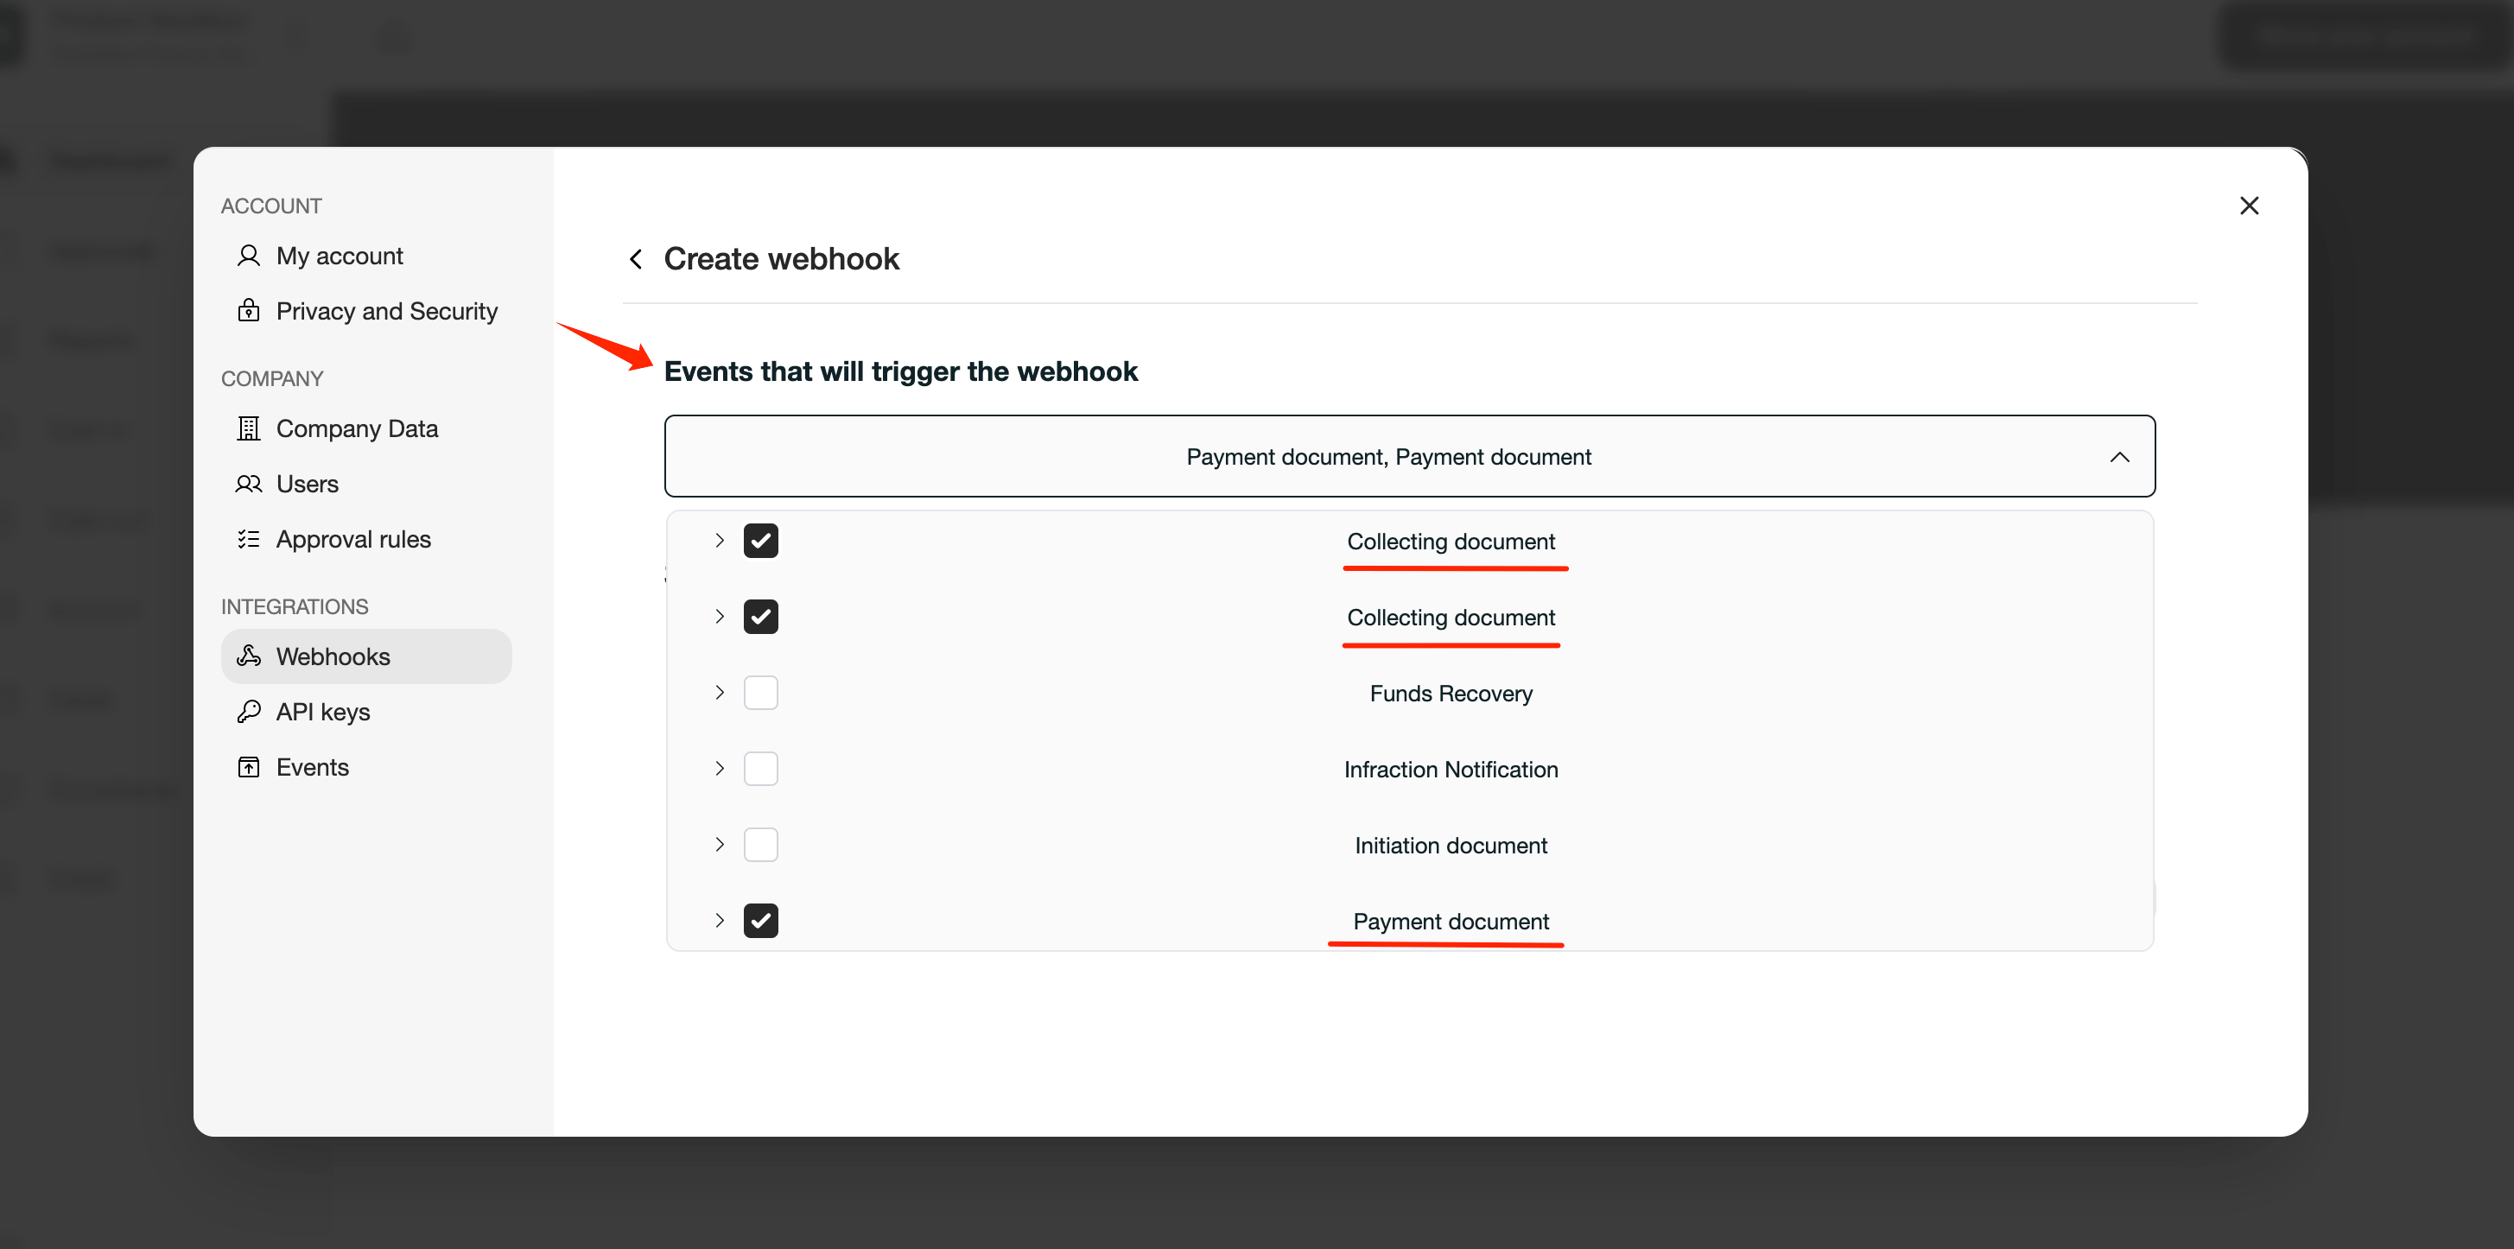Select the Infraction Notification label
2514x1249 pixels.
(x=1451, y=769)
